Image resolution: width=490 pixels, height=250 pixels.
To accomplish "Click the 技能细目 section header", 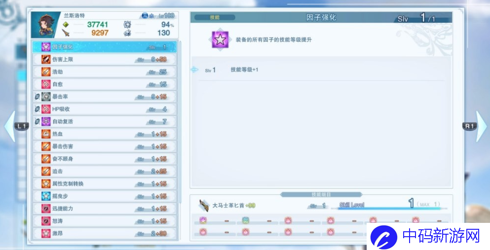I will point(321,195).
